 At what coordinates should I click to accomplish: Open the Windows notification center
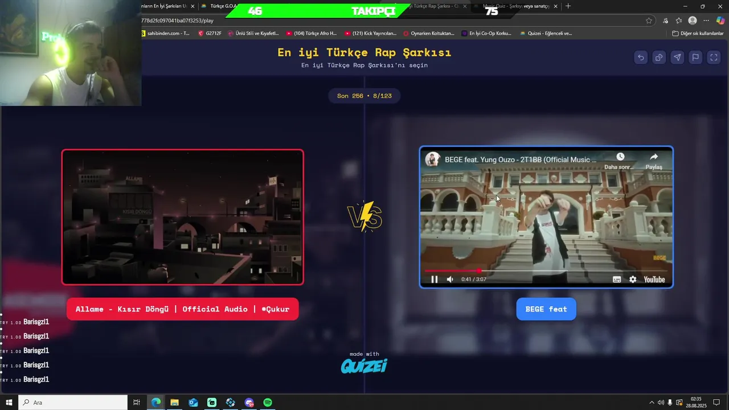coord(716,403)
